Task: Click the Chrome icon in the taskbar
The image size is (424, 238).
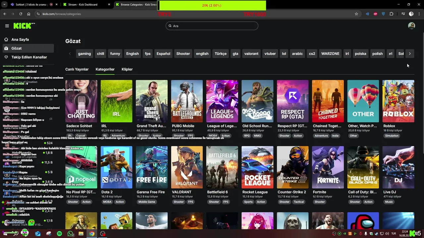Action: coord(92,234)
